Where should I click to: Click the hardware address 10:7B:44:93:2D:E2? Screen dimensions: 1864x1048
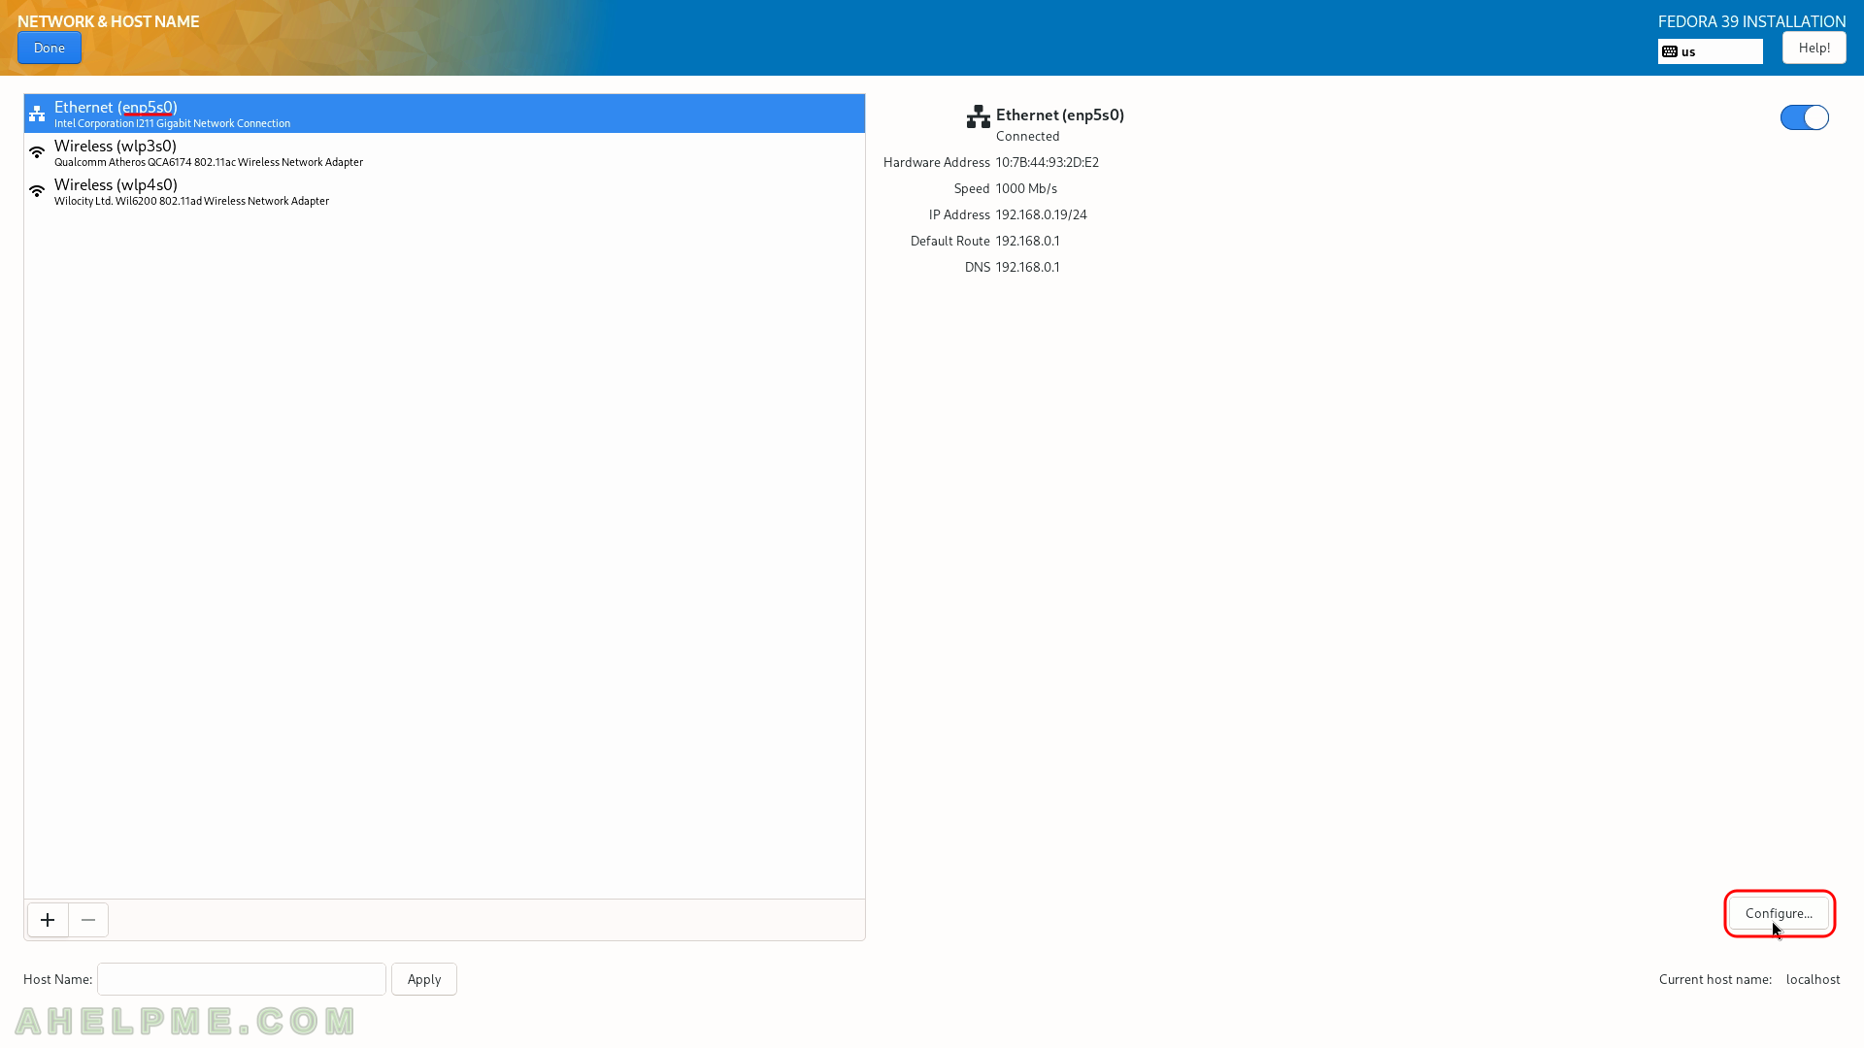click(x=1048, y=162)
